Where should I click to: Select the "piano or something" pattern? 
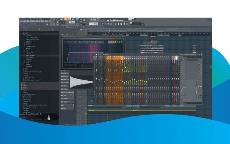67,93
